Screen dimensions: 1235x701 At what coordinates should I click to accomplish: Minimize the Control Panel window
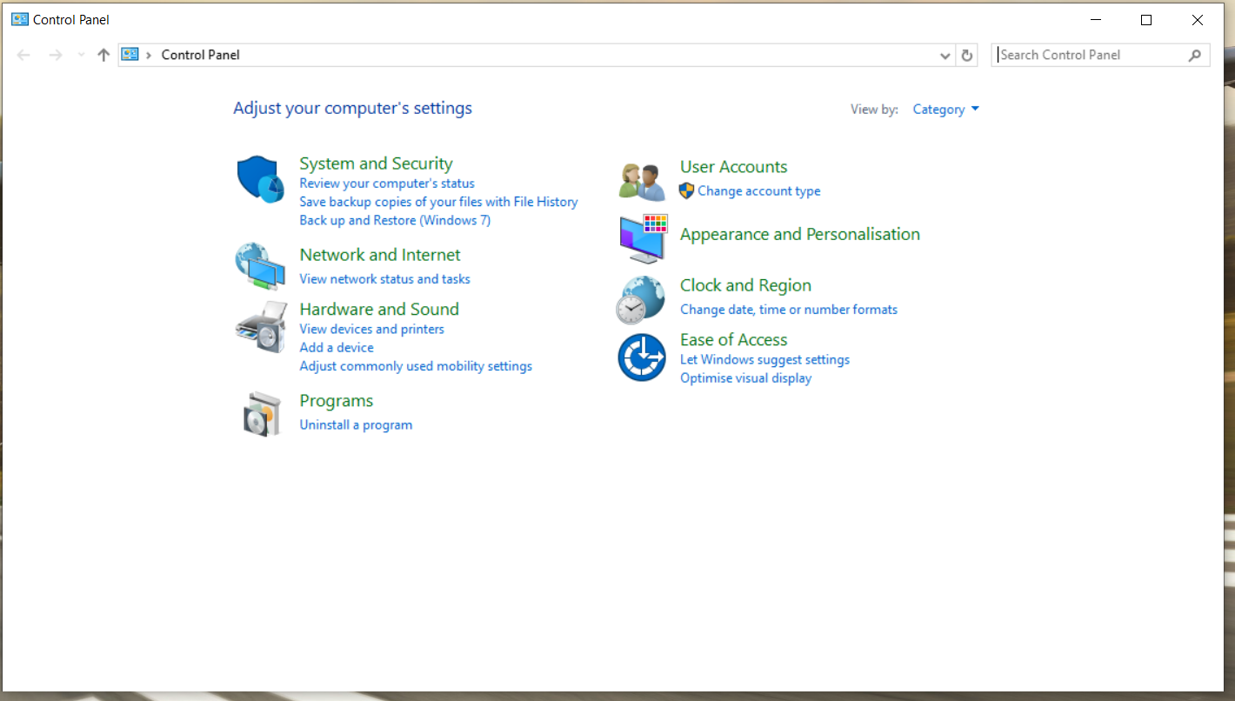1096,20
